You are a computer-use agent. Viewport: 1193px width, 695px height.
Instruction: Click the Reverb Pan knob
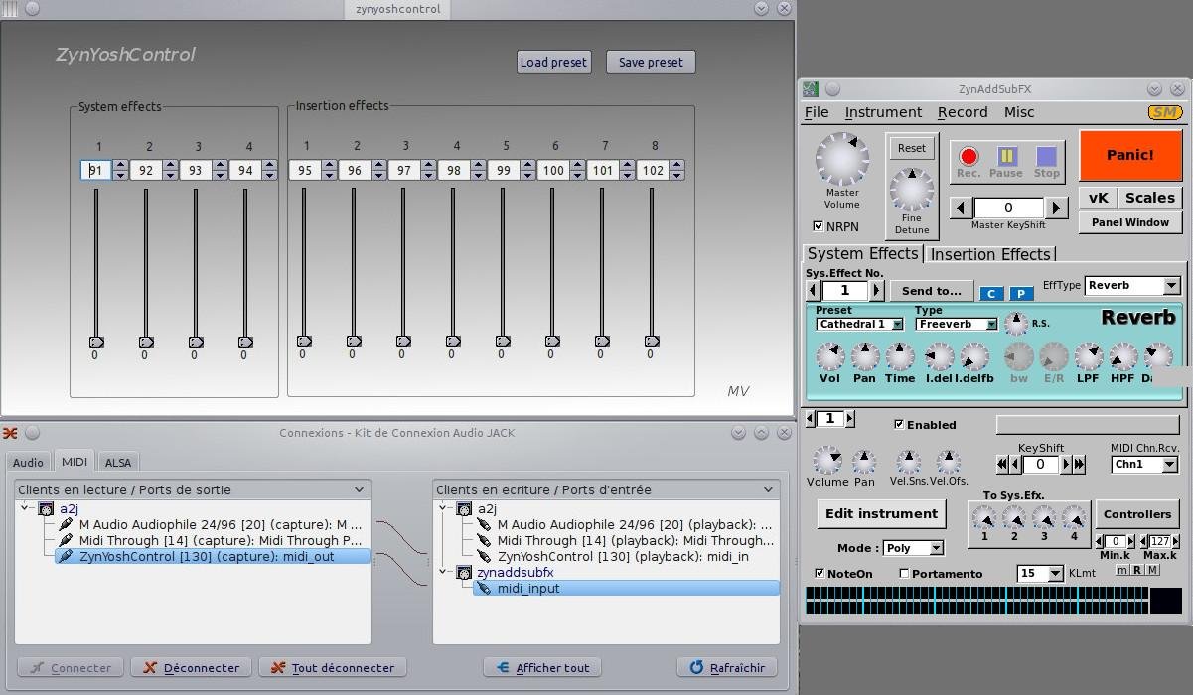pos(864,355)
